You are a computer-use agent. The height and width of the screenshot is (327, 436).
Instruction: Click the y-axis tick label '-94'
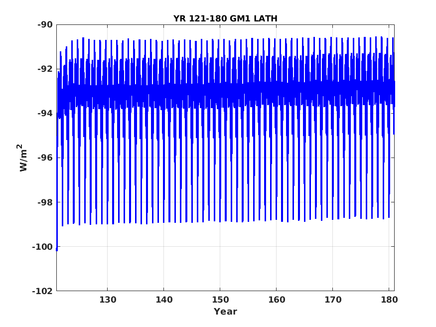(45, 114)
